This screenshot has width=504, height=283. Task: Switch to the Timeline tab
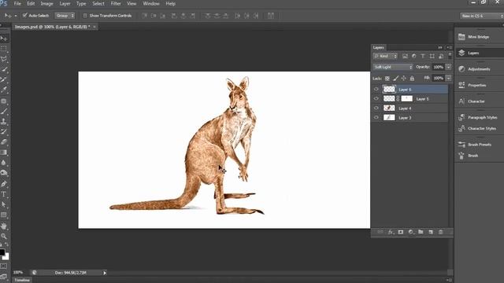point(22,280)
